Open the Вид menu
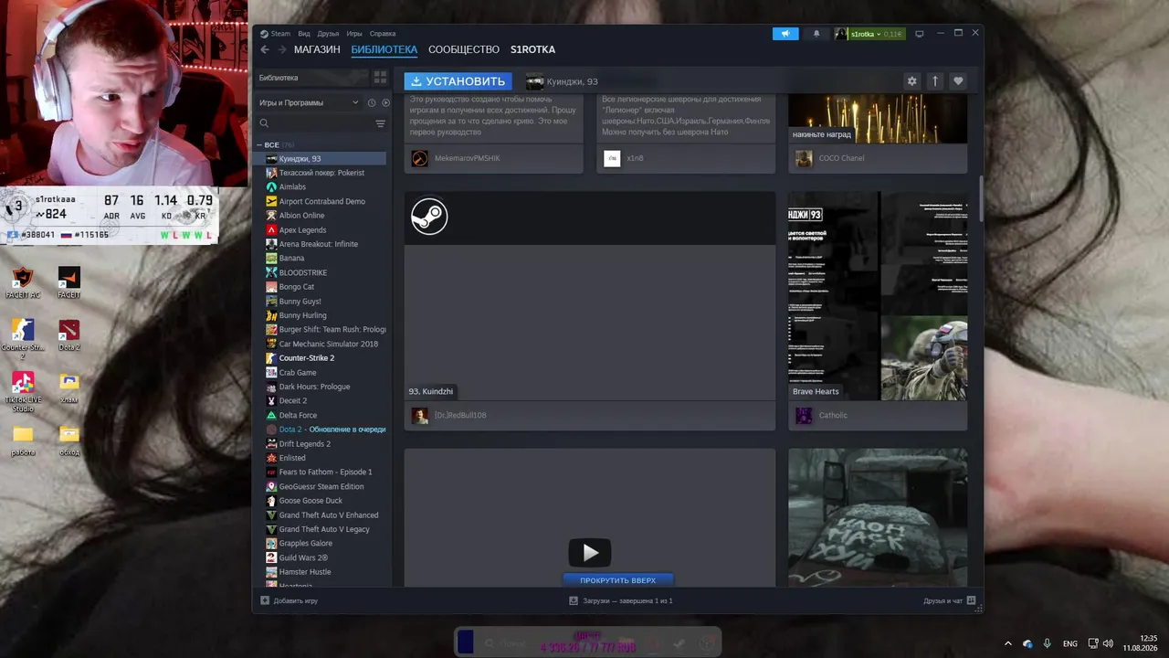The height and width of the screenshot is (658, 1169). [x=304, y=34]
